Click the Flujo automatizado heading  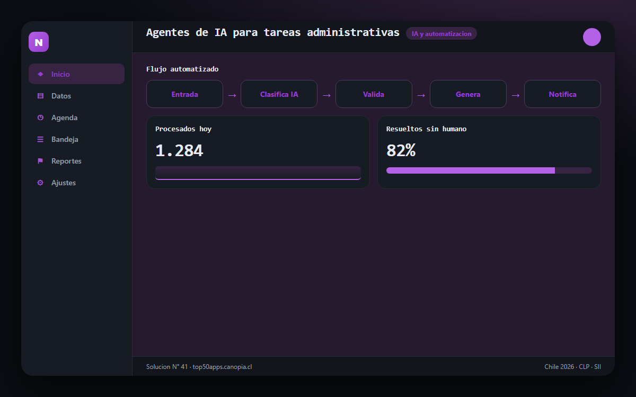click(182, 69)
